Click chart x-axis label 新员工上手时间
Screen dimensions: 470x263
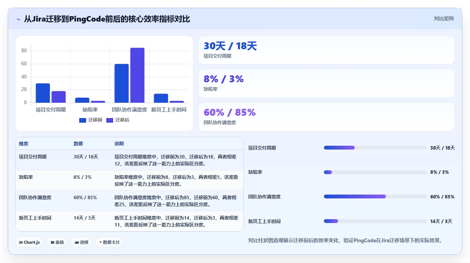click(x=168, y=110)
